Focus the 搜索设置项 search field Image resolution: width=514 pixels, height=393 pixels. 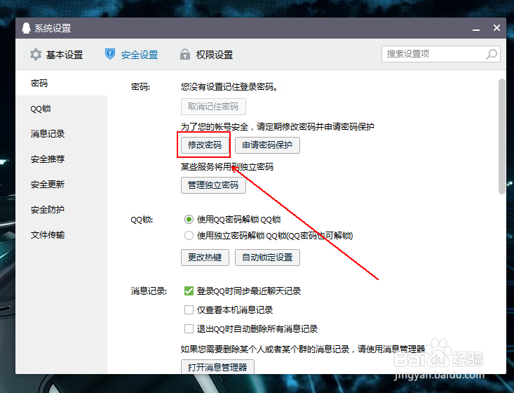[440, 54]
